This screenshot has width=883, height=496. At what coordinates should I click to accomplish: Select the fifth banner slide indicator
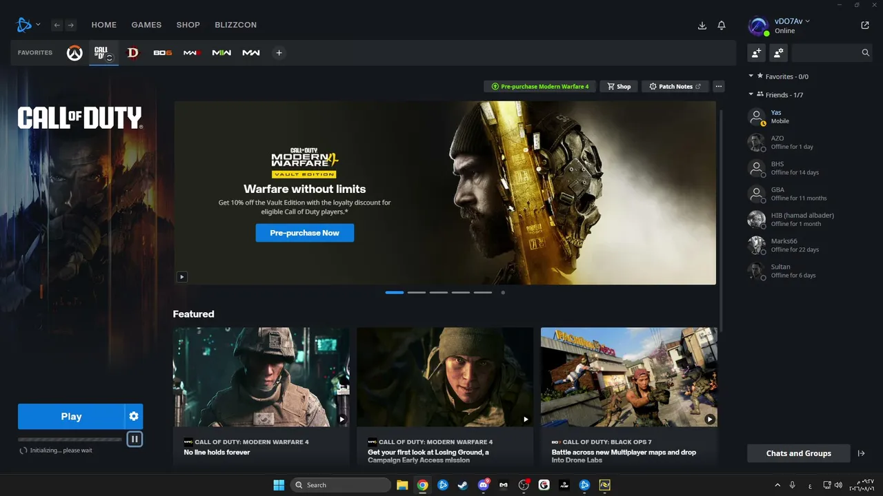click(x=483, y=293)
